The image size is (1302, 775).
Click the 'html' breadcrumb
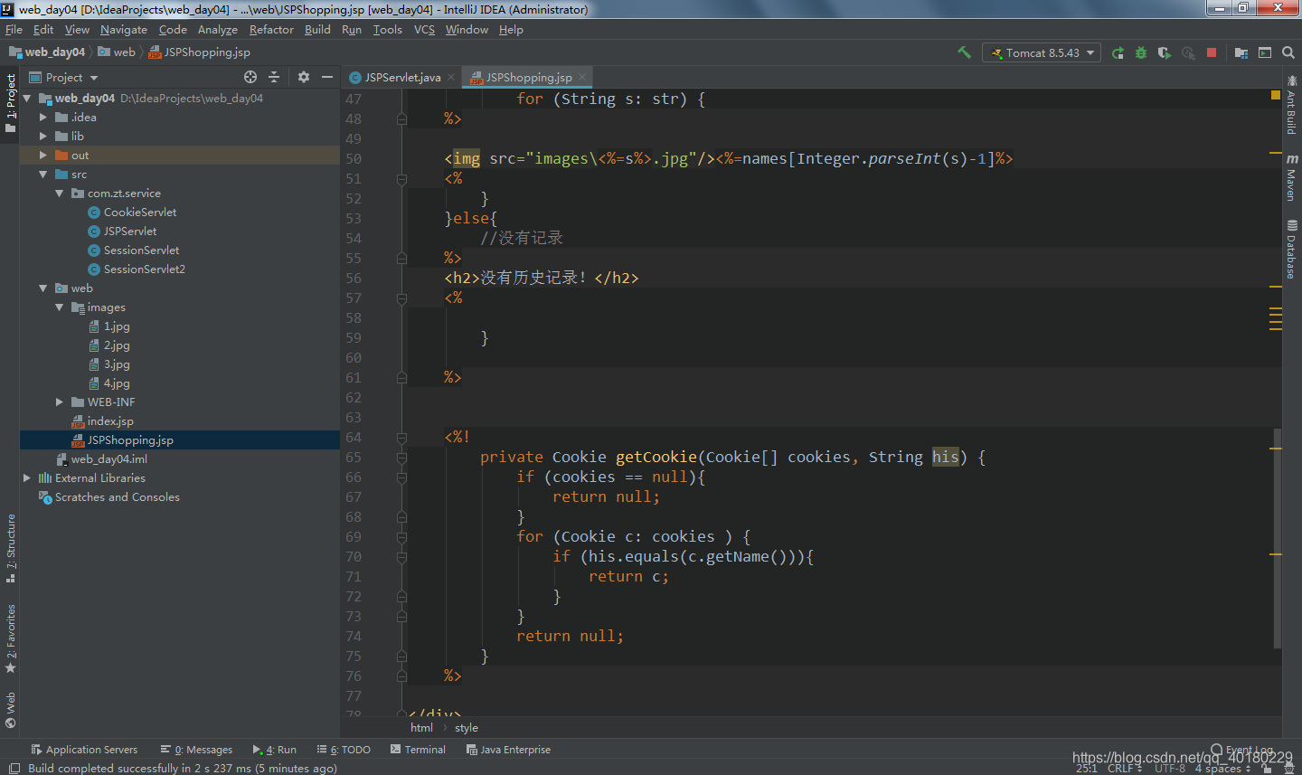pos(421,727)
